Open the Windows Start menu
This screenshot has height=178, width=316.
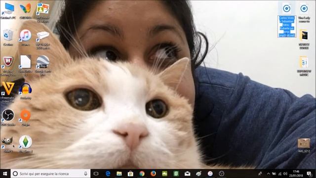(x=5, y=174)
